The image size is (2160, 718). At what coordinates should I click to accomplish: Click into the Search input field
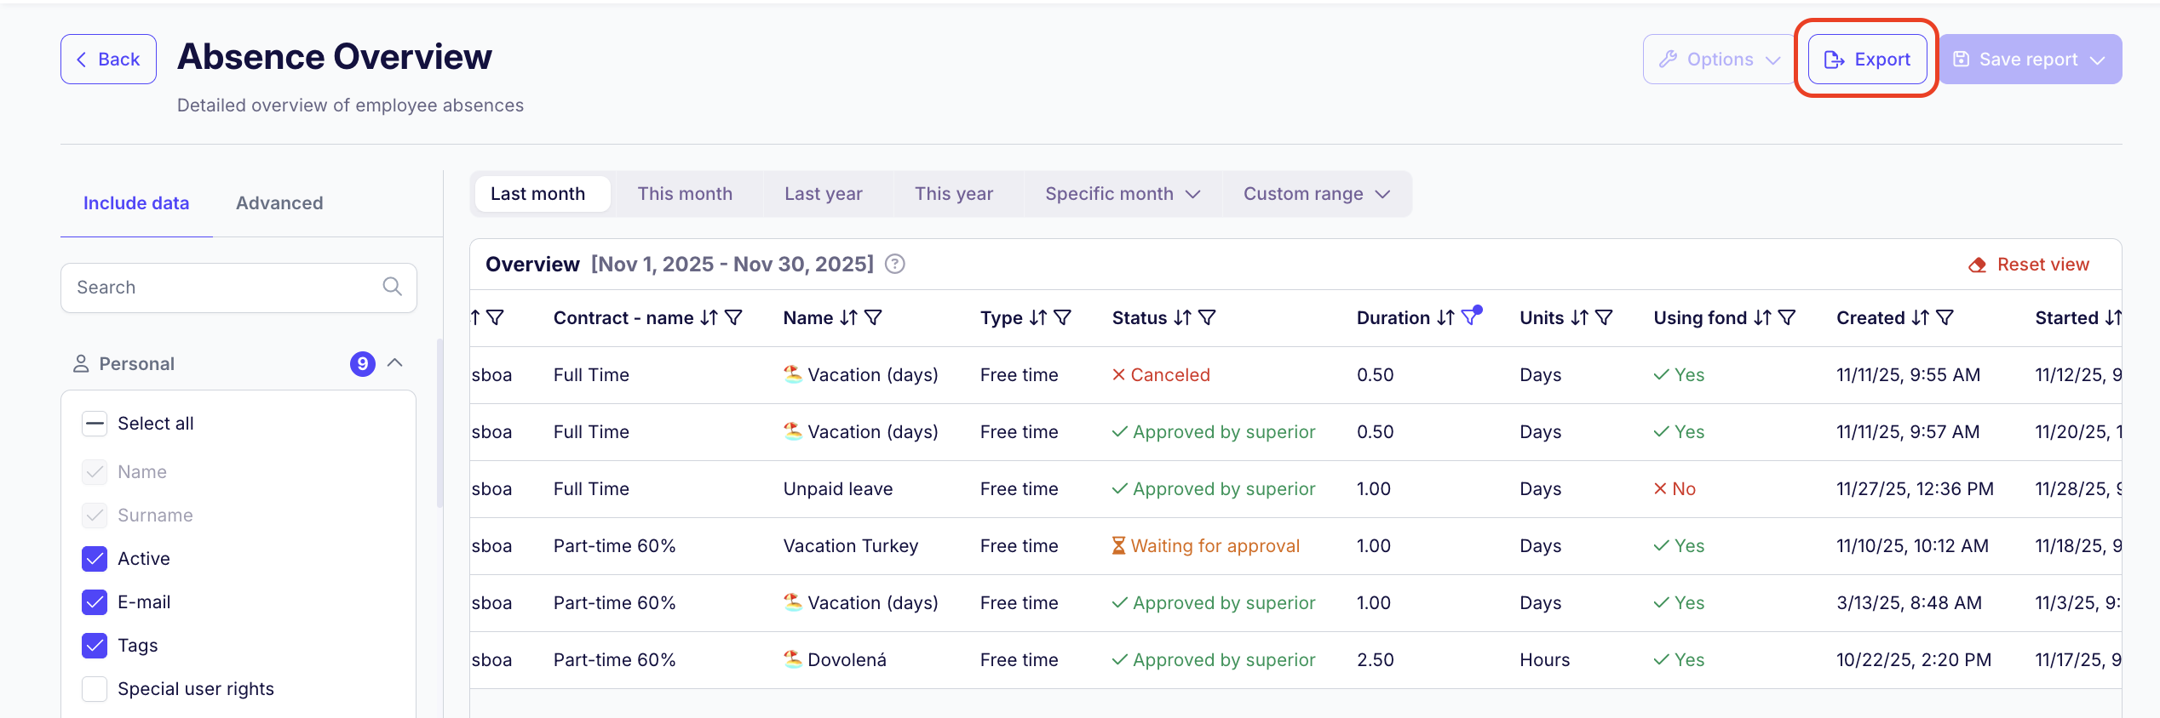click(221, 288)
